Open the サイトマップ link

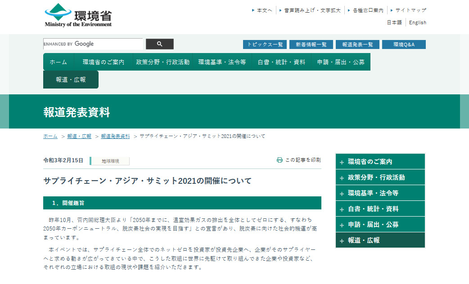point(410,10)
